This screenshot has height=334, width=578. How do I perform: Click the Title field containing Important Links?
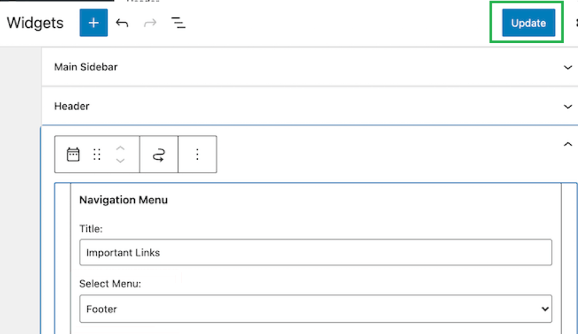pos(316,252)
